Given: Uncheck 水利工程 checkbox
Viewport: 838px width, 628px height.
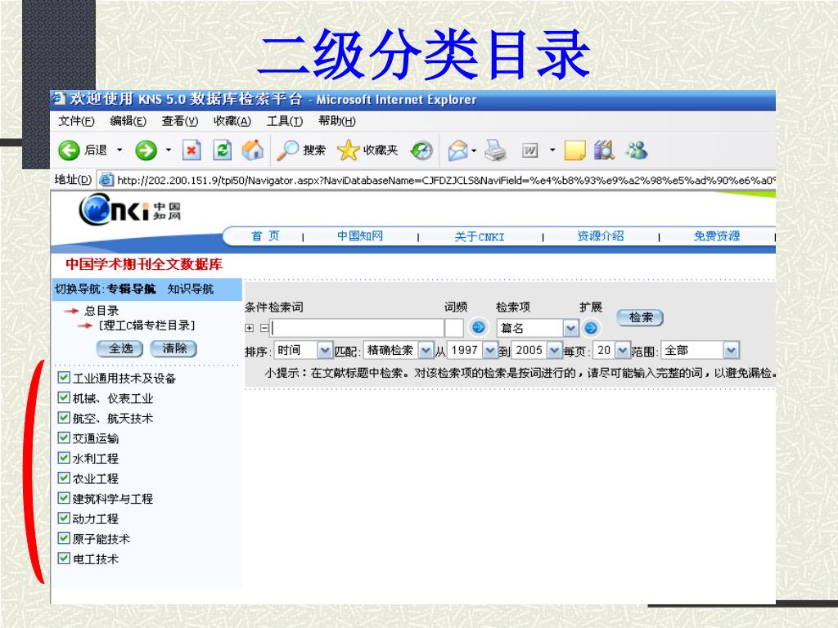Looking at the screenshot, I should click(x=64, y=458).
